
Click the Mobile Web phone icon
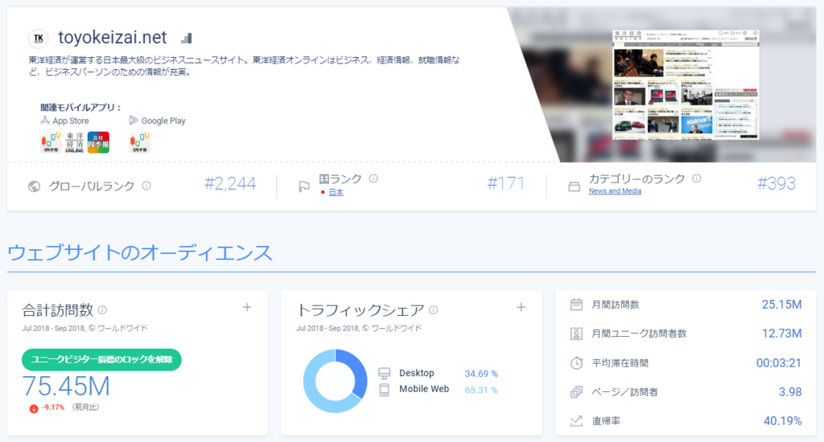click(x=384, y=390)
